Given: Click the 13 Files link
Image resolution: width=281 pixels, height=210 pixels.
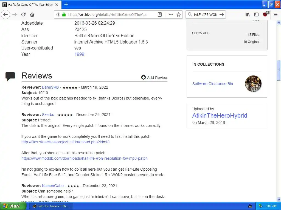Looking at the screenshot, I should 253,35.
